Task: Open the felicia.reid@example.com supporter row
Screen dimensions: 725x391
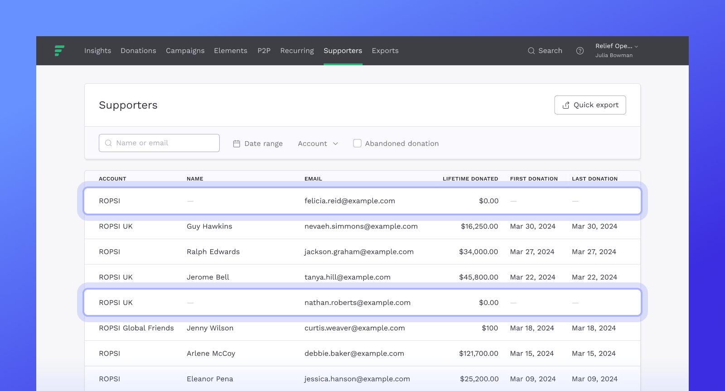Action: tap(349, 201)
